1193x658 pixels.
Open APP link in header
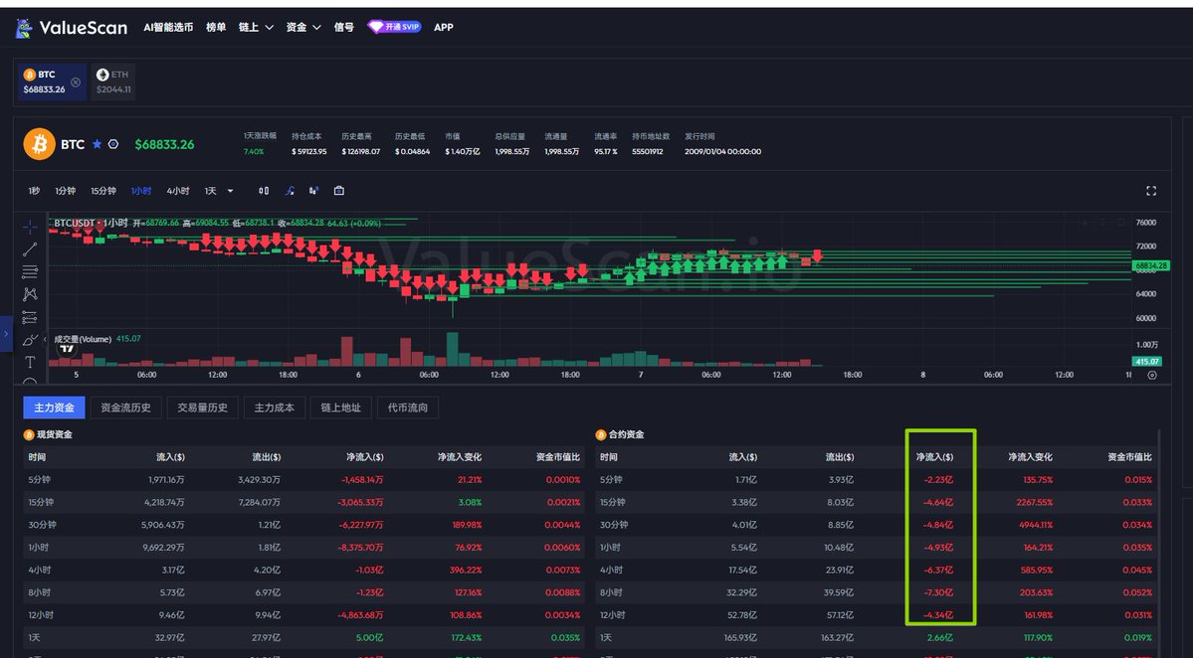(x=444, y=28)
